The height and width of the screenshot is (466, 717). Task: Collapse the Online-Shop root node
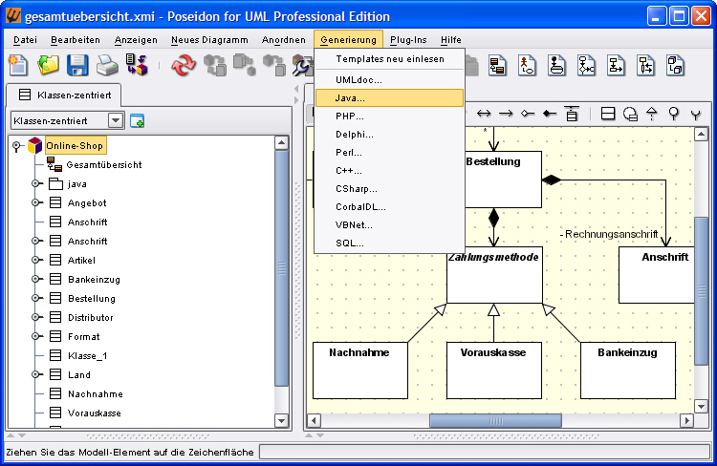click(16, 146)
